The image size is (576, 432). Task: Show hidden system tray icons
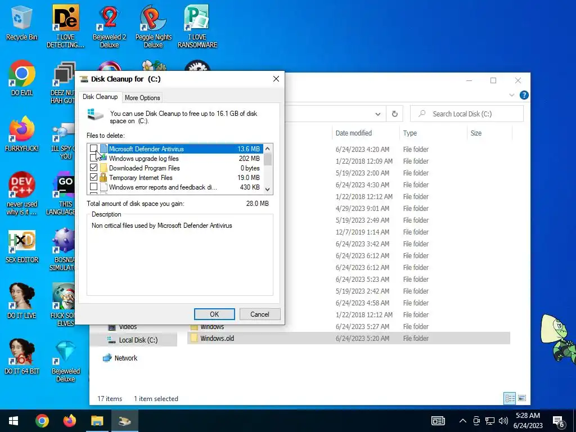[x=463, y=421]
